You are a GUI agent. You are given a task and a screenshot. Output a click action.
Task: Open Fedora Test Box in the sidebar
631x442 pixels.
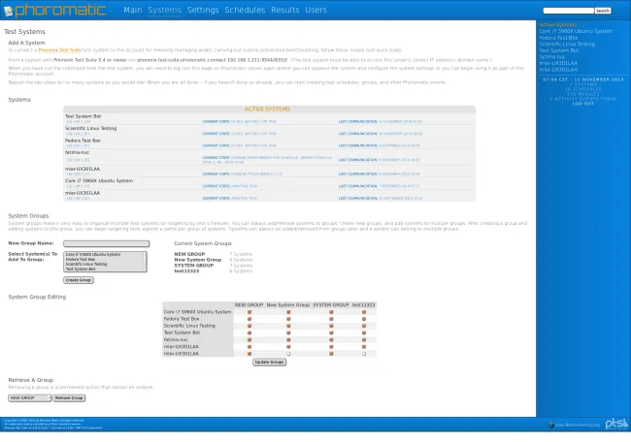coord(558,38)
